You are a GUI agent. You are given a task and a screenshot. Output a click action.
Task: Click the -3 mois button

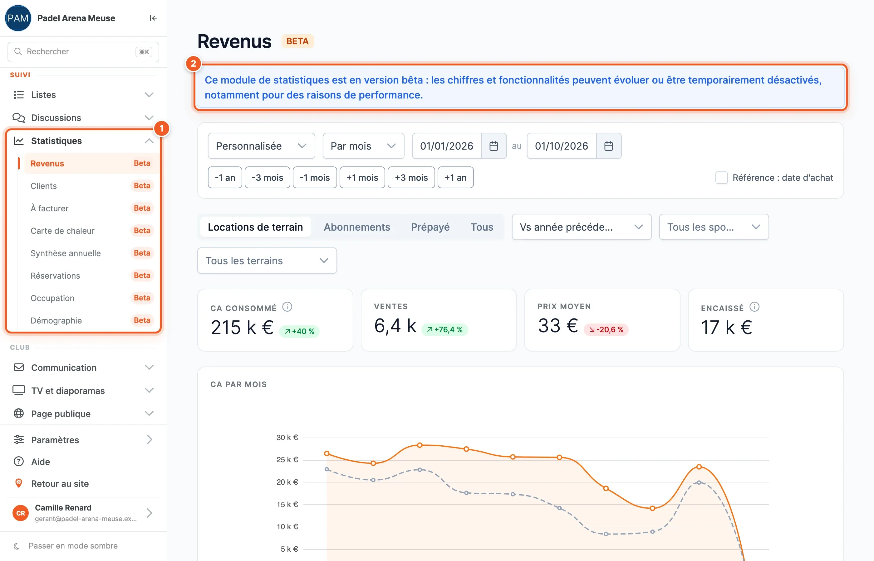click(x=268, y=178)
